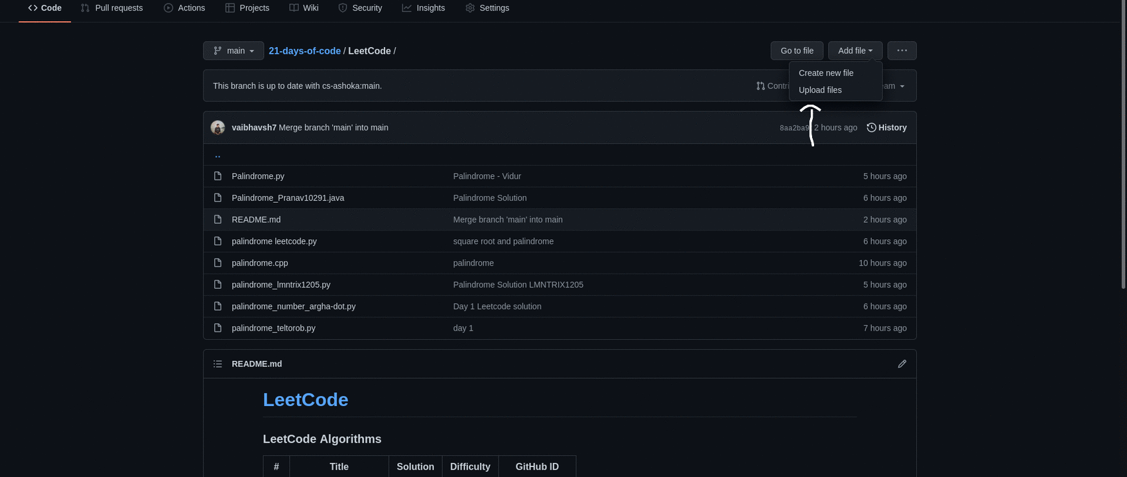Image resolution: width=1127 pixels, height=477 pixels.
Task: Click the History clock icon
Action: pos(871,128)
